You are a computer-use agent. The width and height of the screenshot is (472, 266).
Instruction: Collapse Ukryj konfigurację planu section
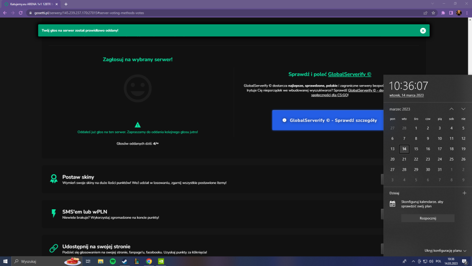tap(445, 250)
